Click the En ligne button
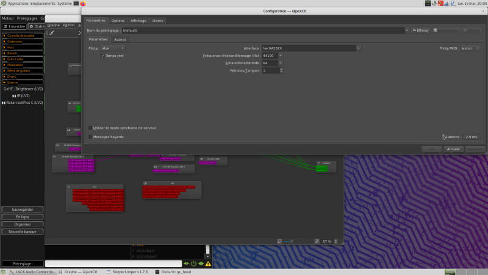488x275 pixels. [23, 217]
